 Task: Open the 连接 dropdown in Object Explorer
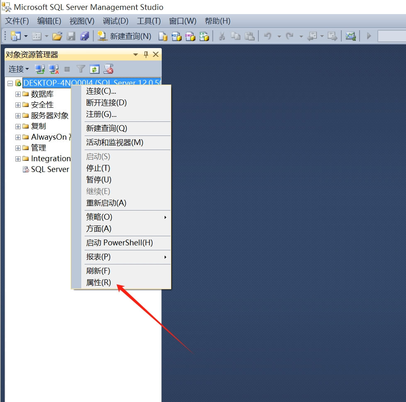tap(19, 69)
